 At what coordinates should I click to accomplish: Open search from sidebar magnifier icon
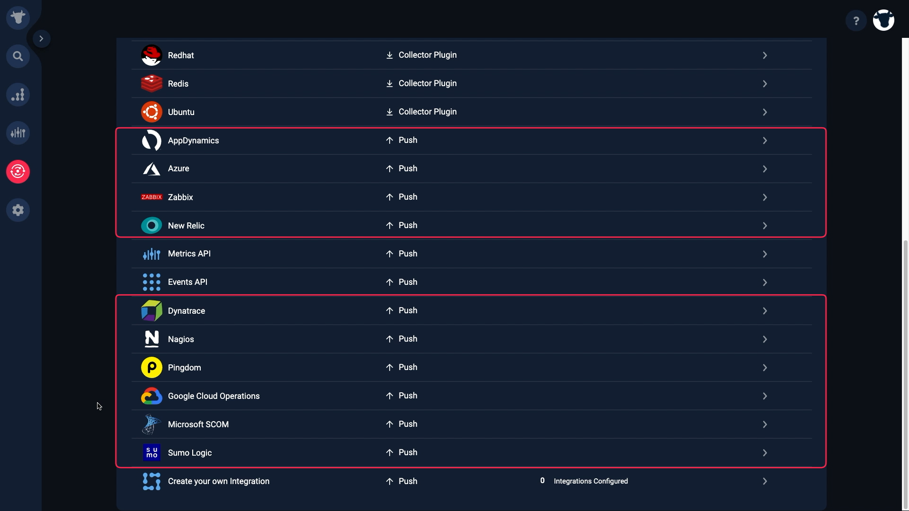tap(18, 56)
